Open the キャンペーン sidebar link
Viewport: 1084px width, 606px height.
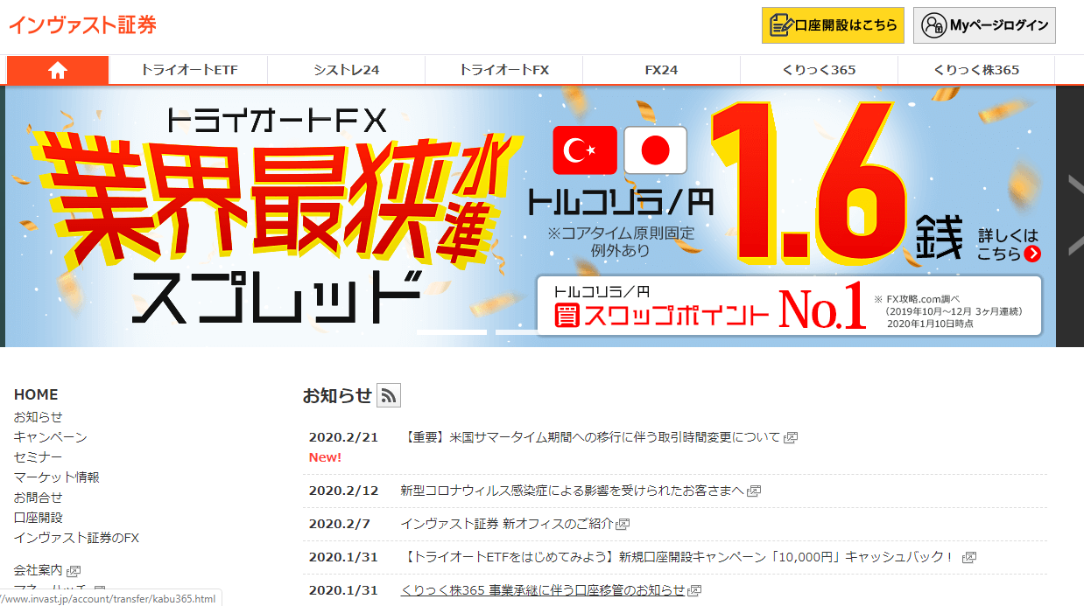[x=51, y=437]
